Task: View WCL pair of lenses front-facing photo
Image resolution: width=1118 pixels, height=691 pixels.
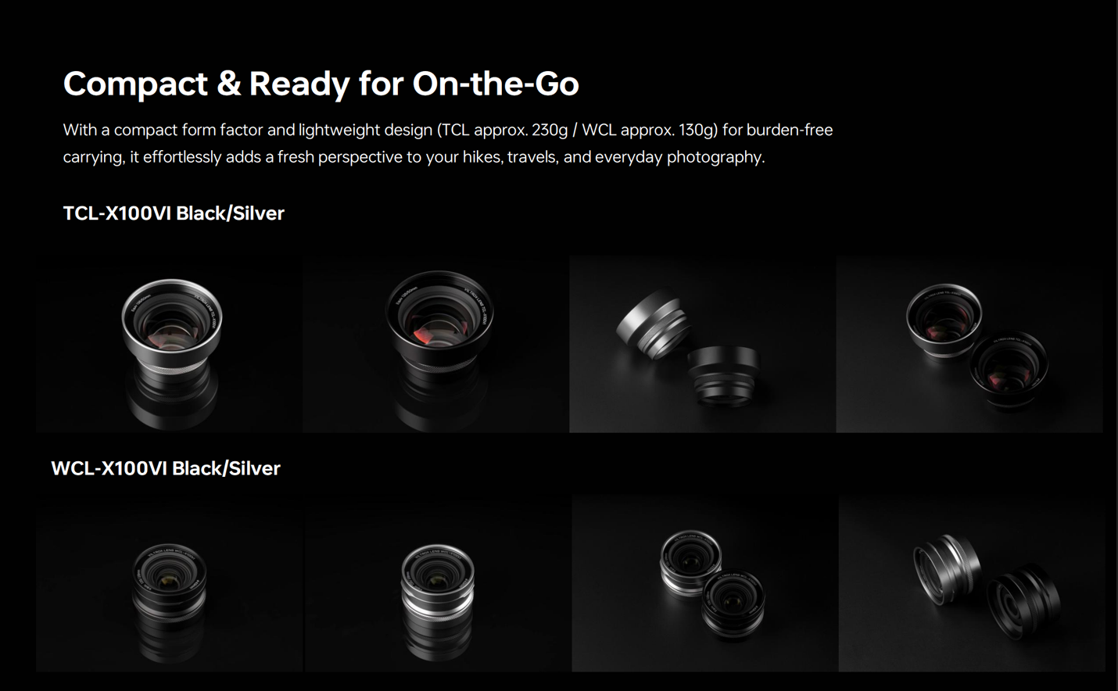Action: click(704, 582)
